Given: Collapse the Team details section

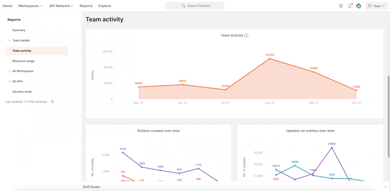Looking at the screenshot, I should [9, 41].
